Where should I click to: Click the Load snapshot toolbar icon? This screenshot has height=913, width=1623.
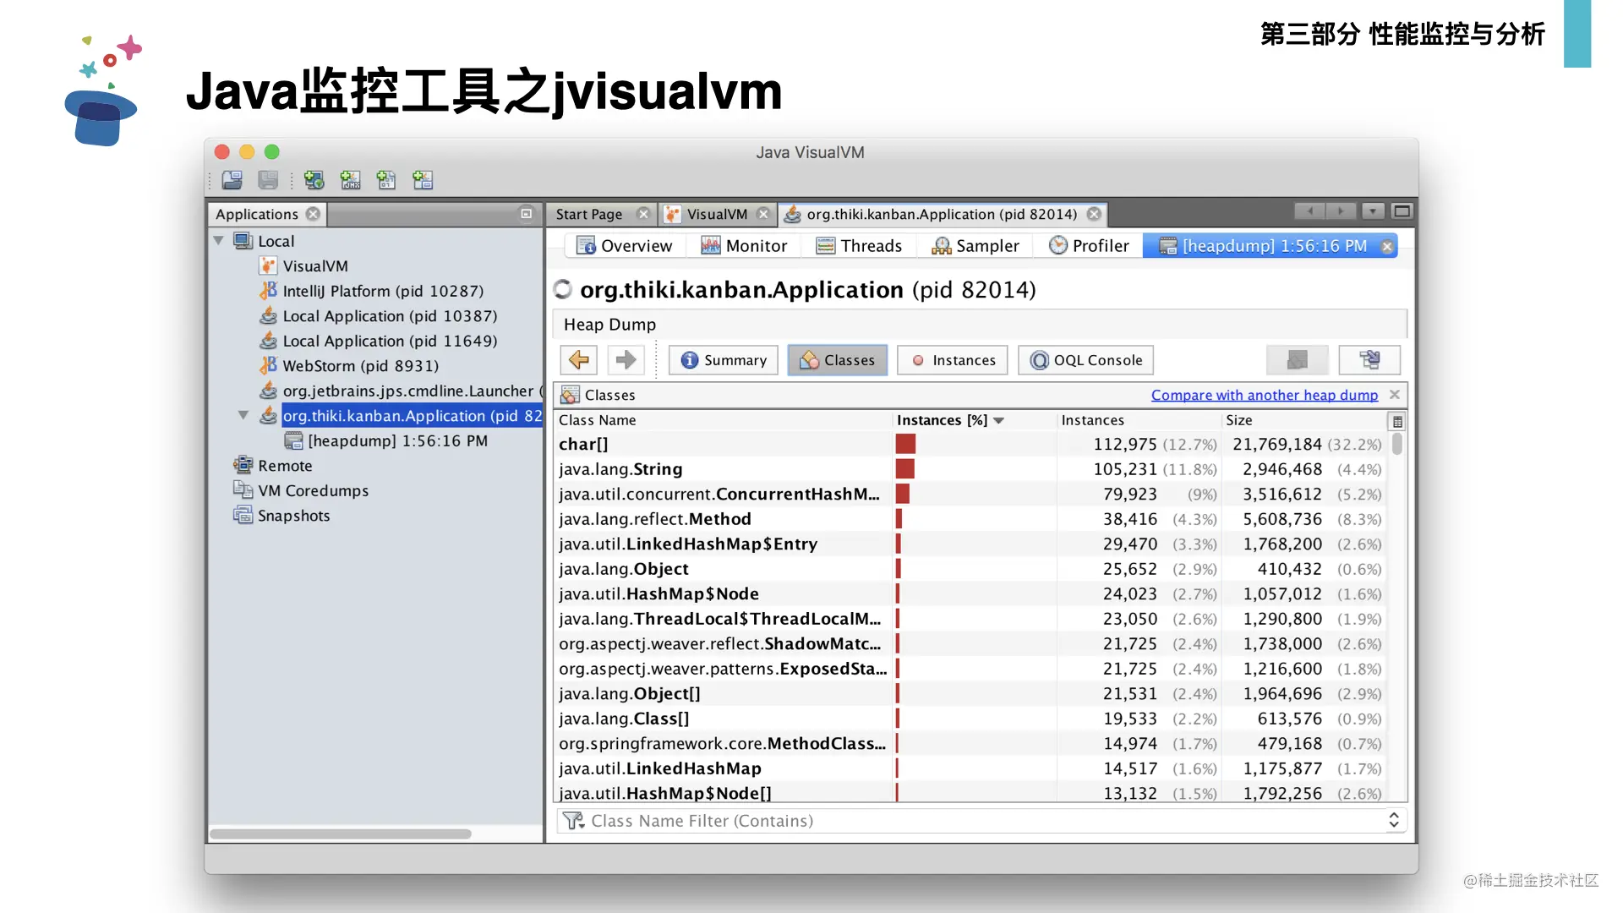tap(232, 180)
